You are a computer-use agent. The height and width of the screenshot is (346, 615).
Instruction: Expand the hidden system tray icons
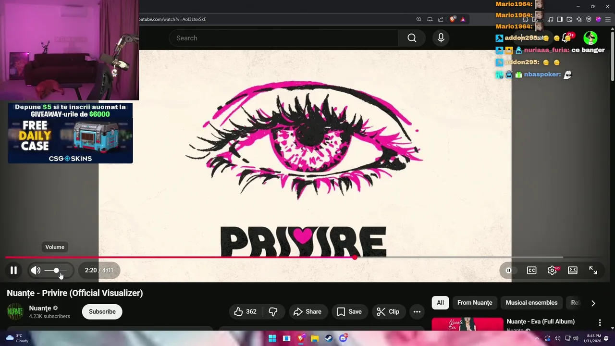click(x=537, y=338)
